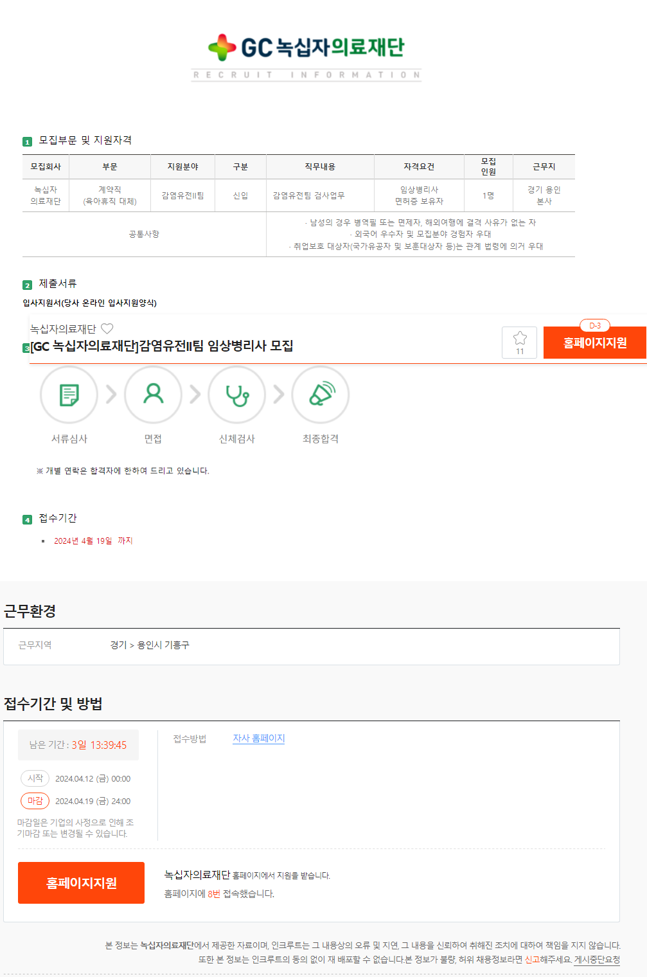This screenshot has width=647, height=977.
Task: Click the 면접 person icon
Action: click(x=153, y=395)
